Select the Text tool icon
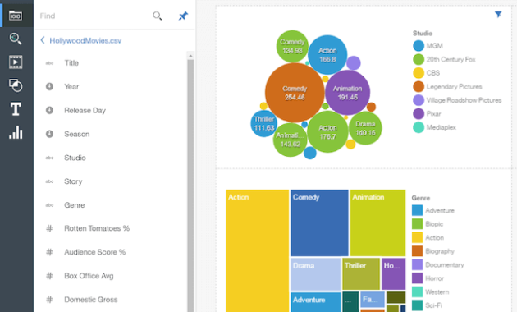 pyautogui.click(x=16, y=109)
